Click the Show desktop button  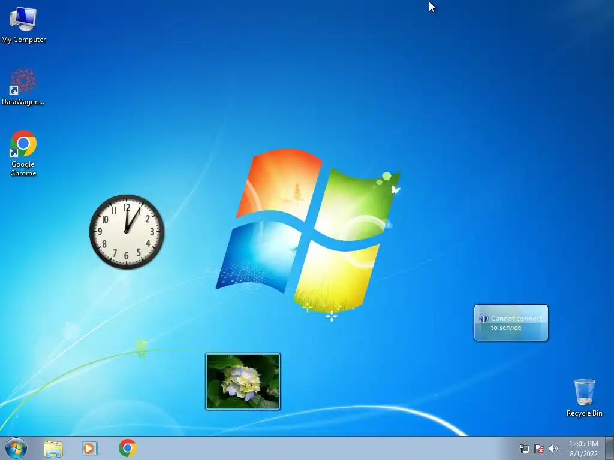(x=609, y=448)
